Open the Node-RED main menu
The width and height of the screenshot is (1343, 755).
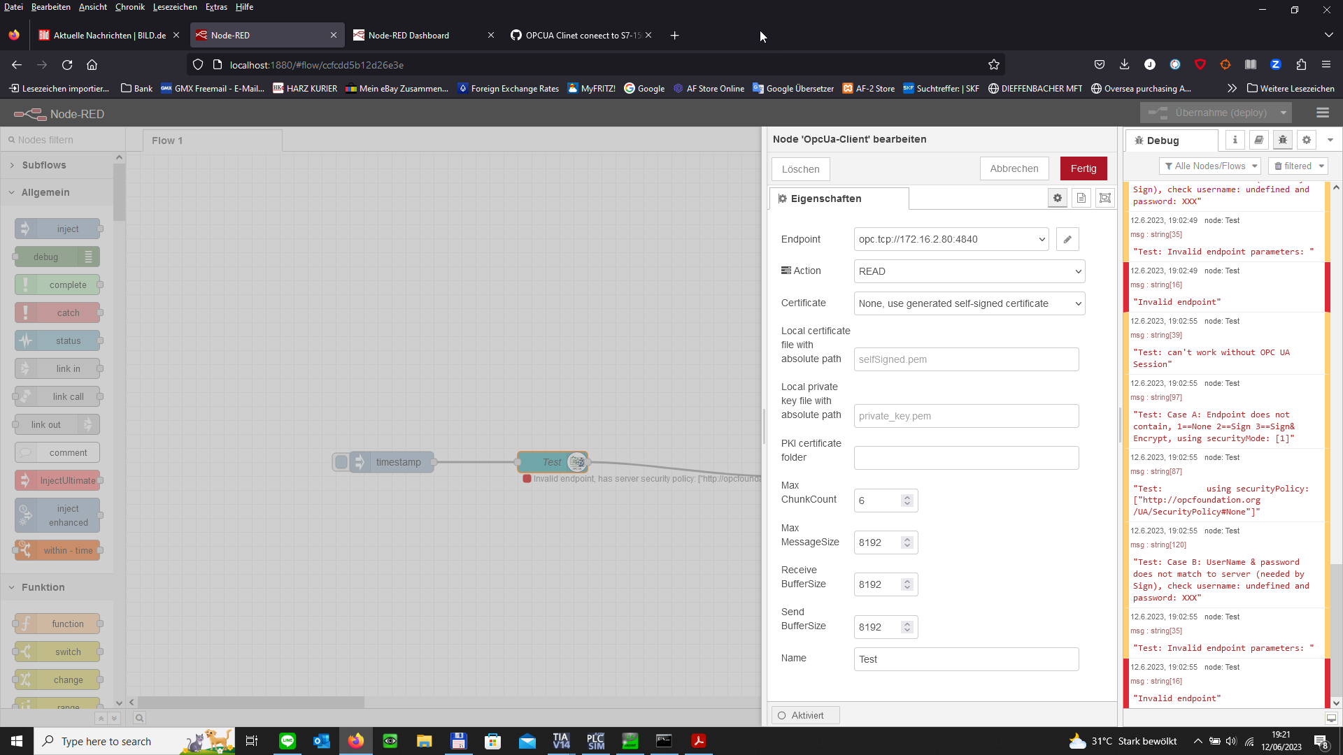pos(1323,113)
